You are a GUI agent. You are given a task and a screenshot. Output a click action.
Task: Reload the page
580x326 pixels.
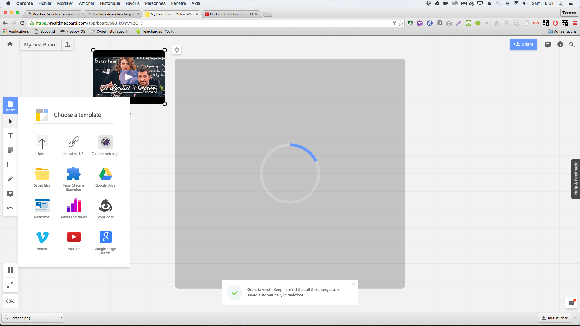coord(22,23)
